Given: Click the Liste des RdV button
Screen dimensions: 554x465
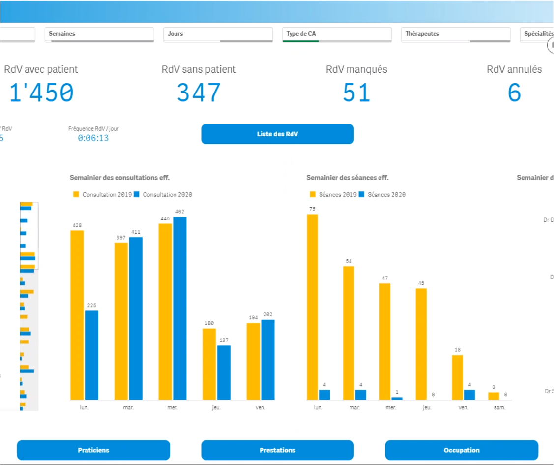Looking at the screenshot, I should pos(277,134).
